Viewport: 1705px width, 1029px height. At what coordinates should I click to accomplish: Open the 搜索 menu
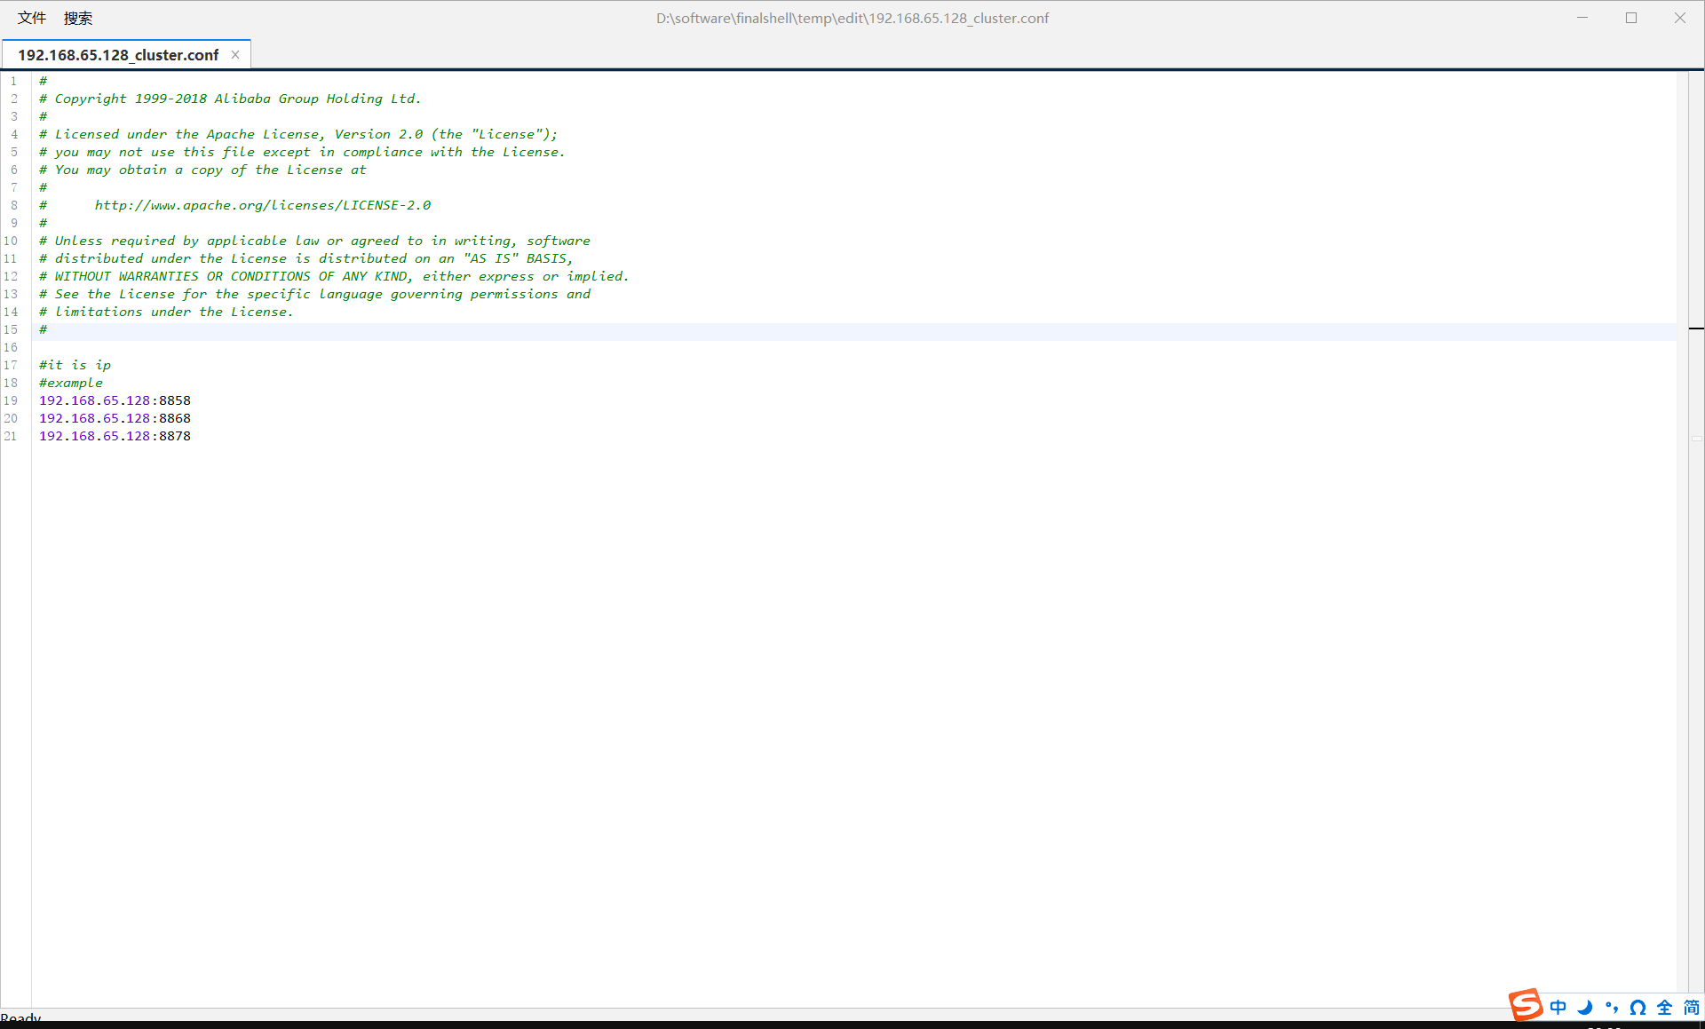pos(78,18)
